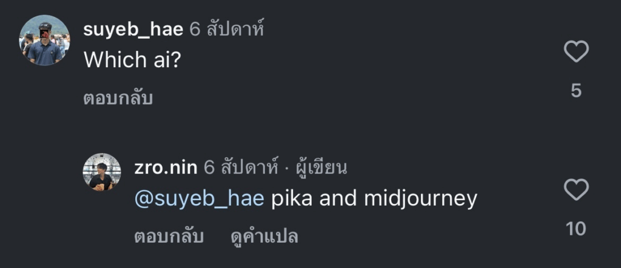The image size is (621, 268).
Task: View the 10 likes count on zro.nin's reply
Action: 576,229
